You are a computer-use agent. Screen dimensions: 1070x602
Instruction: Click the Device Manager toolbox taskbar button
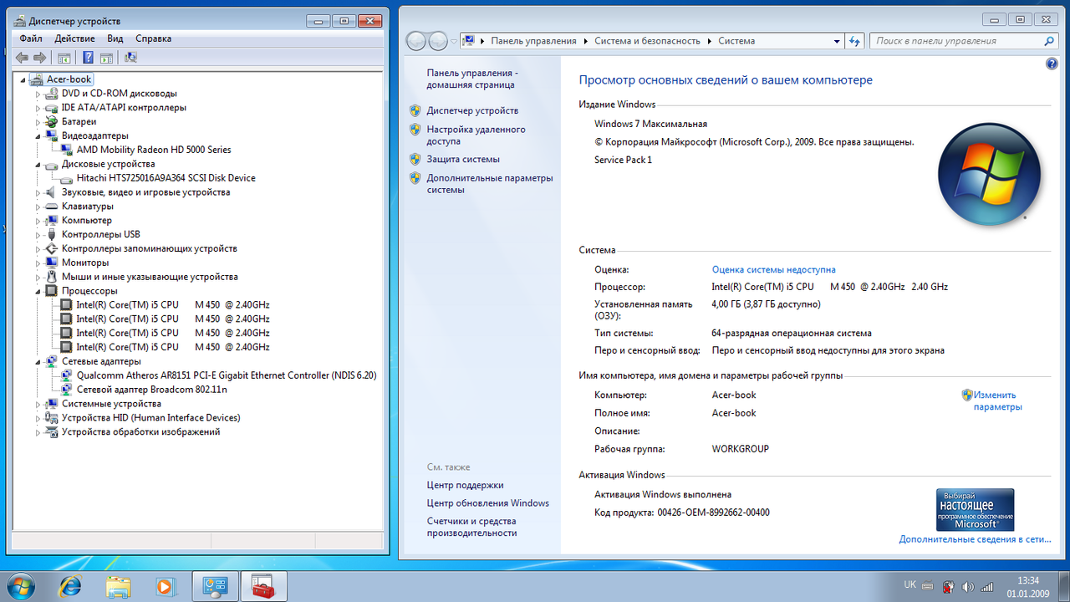pos(264,586)
